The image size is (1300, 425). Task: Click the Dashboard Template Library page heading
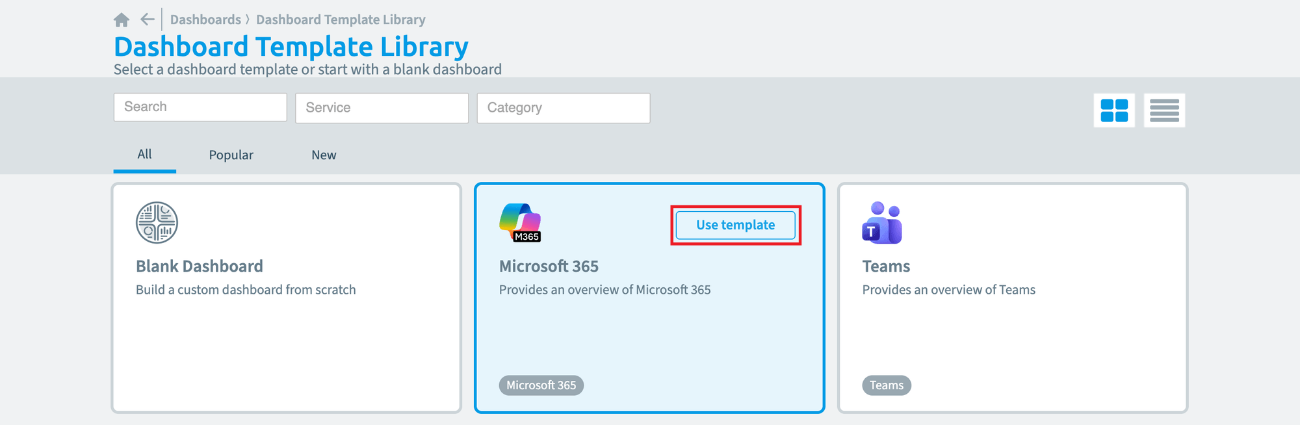291,47
